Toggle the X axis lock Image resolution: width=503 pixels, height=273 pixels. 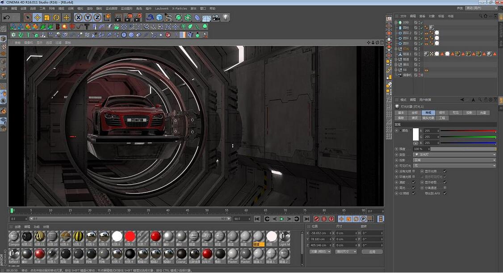[x=78, y=17]
